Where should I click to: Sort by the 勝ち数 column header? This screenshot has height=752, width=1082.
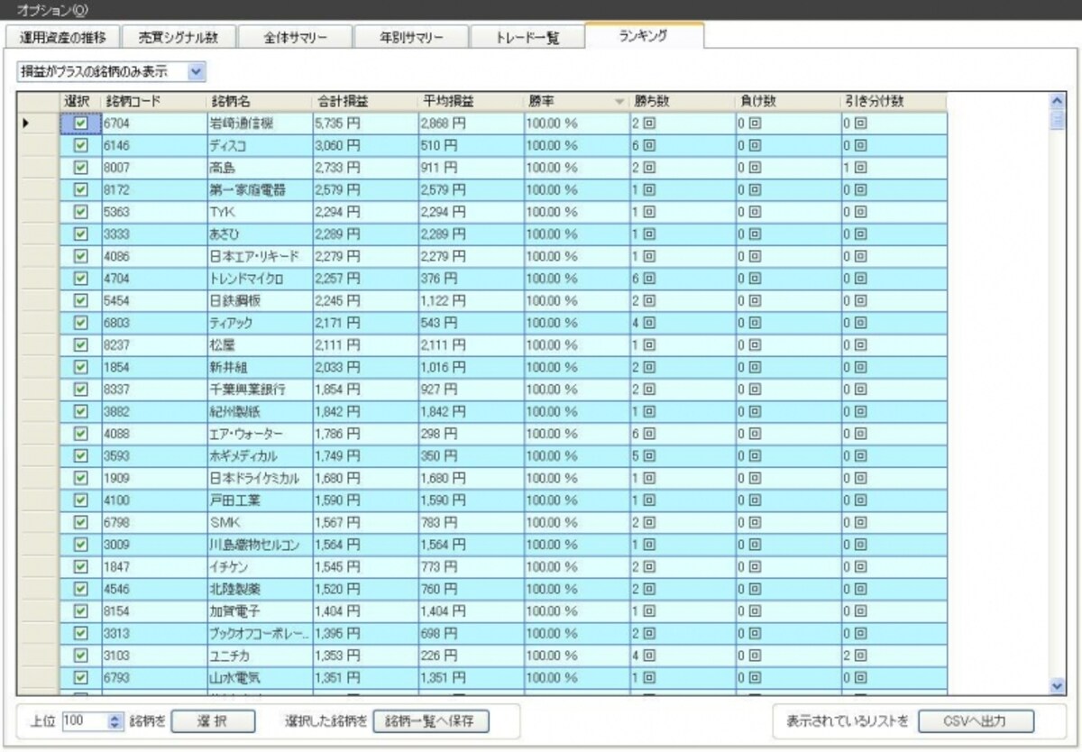[681, 101]
